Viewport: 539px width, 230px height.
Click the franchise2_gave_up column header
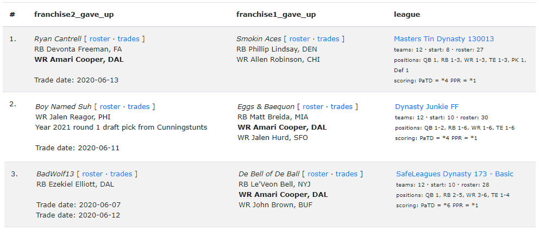[74, 15]
